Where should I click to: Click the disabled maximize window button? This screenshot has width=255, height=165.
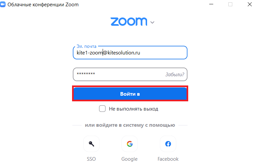pos(230,4)
